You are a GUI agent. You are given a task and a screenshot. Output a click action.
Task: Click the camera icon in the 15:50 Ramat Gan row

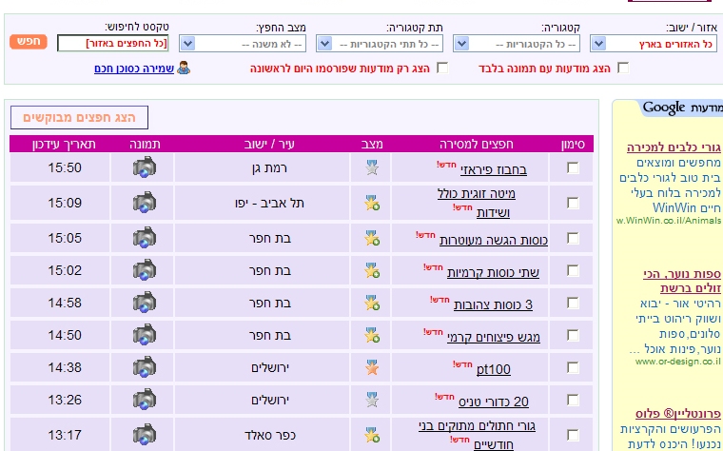[x=144, y=167]
